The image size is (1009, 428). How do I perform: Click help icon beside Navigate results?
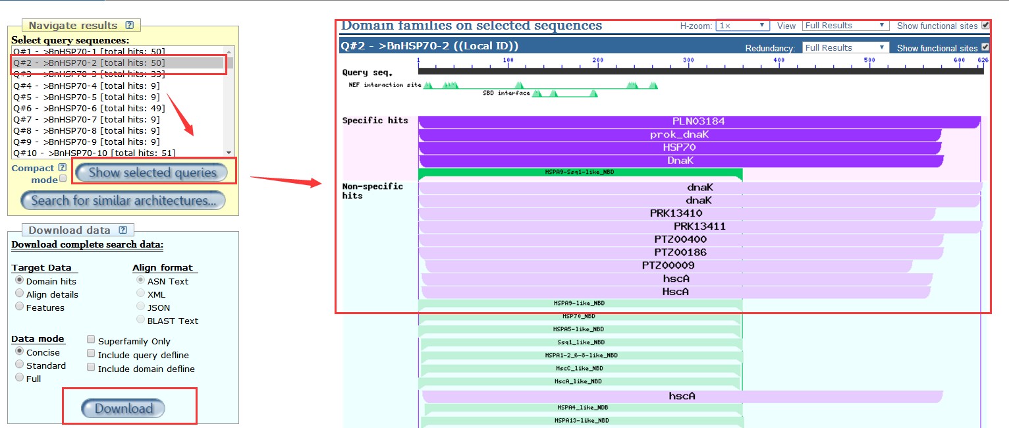(130, 26)
